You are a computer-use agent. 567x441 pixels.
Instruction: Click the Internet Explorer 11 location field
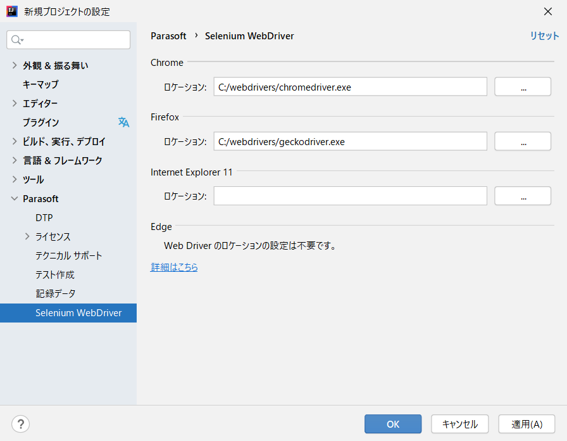[350, 196]
